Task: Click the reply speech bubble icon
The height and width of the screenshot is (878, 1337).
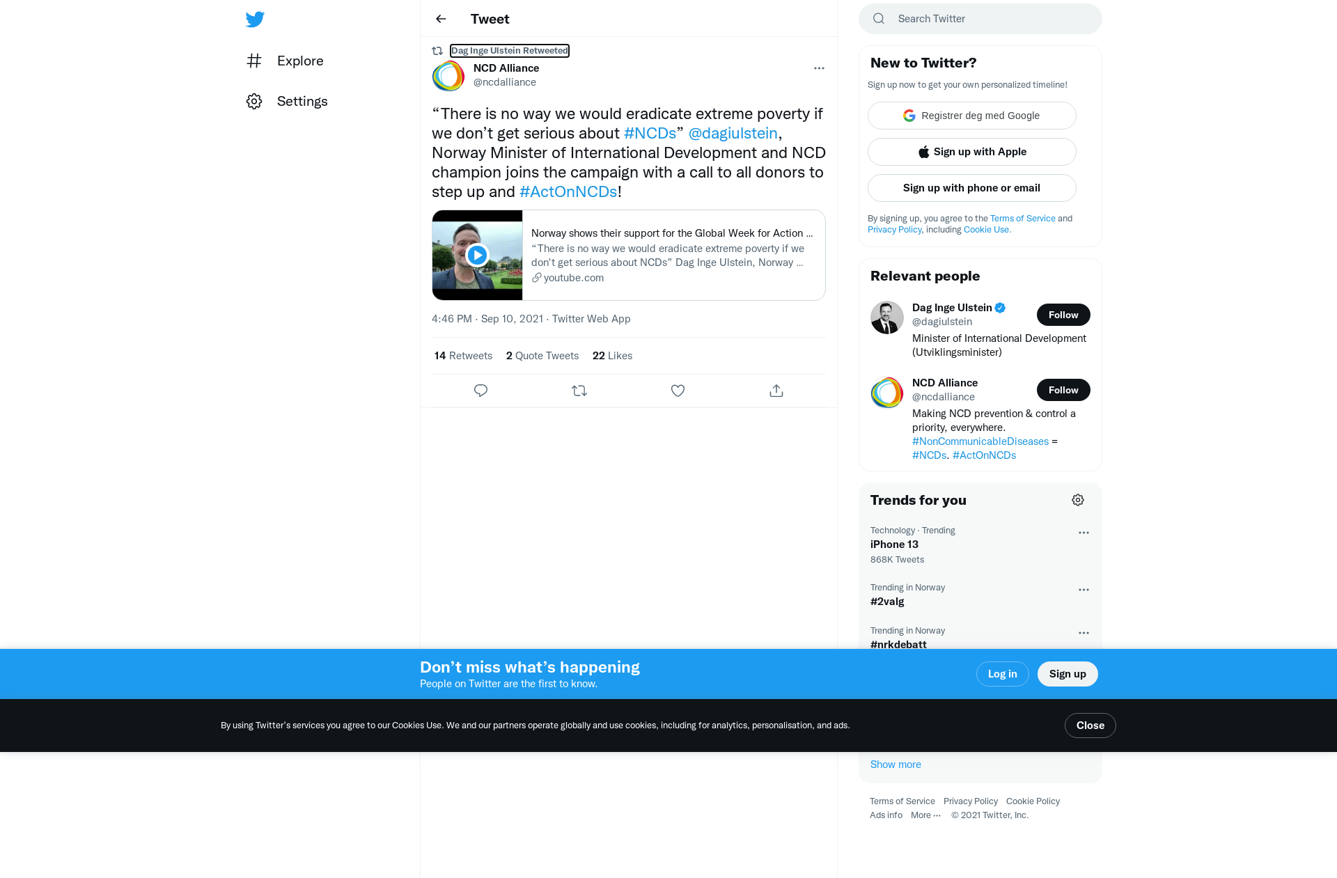Action: click(480, 391)
